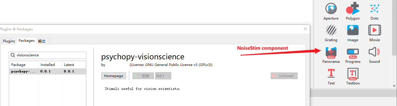
Task: Click the 安装 install button
Action: (x=143, y=76)
